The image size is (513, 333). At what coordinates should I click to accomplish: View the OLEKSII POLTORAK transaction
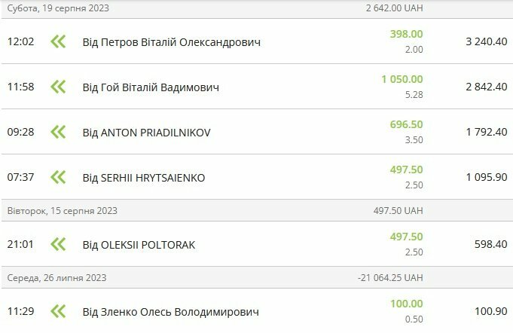138,245
